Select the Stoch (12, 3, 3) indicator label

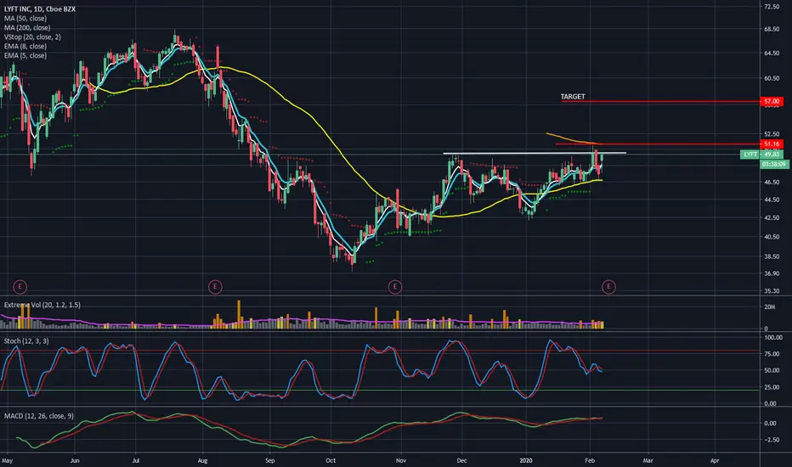pyautogui.click(x=26, y=341)
